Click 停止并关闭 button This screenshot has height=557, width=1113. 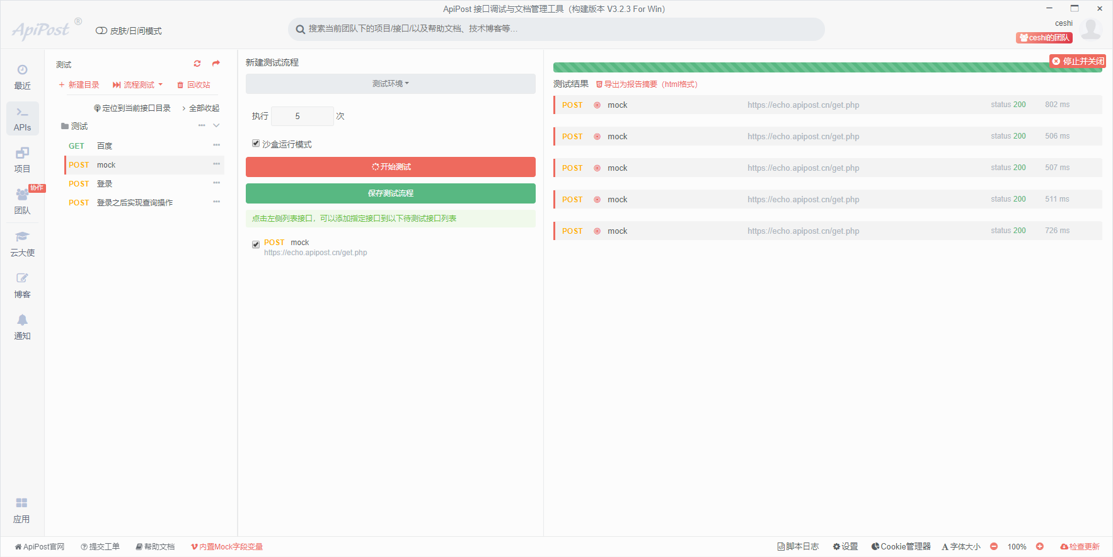1078,61
